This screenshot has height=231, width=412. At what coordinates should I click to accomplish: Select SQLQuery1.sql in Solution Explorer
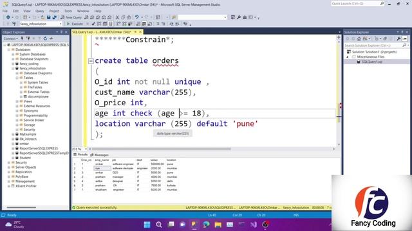pyautogui.click(x=372, y=62)
